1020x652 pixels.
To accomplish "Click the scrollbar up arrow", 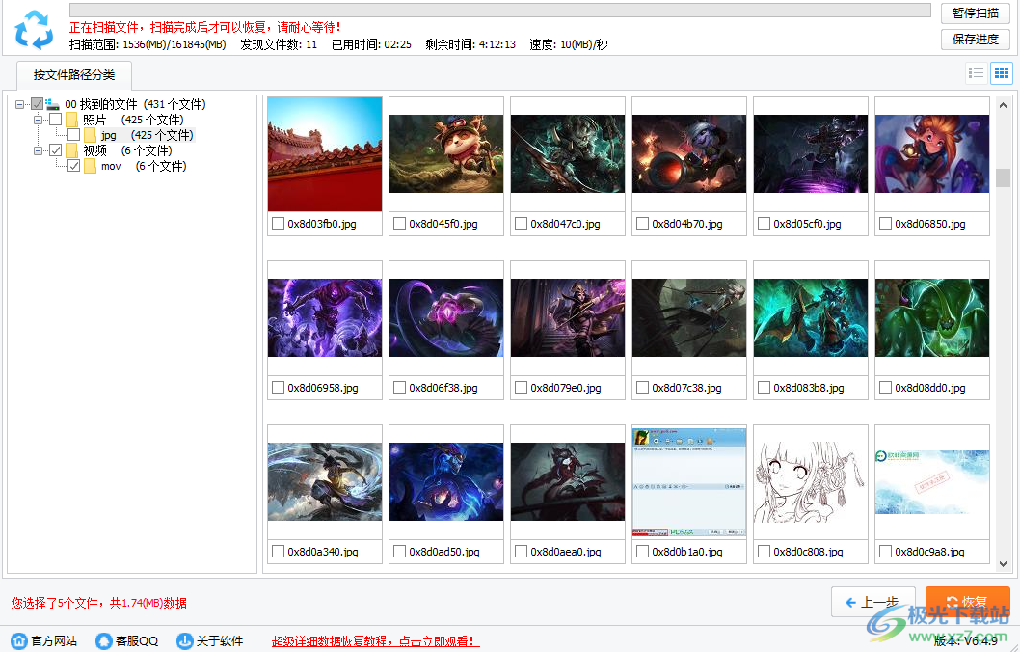I will point(1003,105).
